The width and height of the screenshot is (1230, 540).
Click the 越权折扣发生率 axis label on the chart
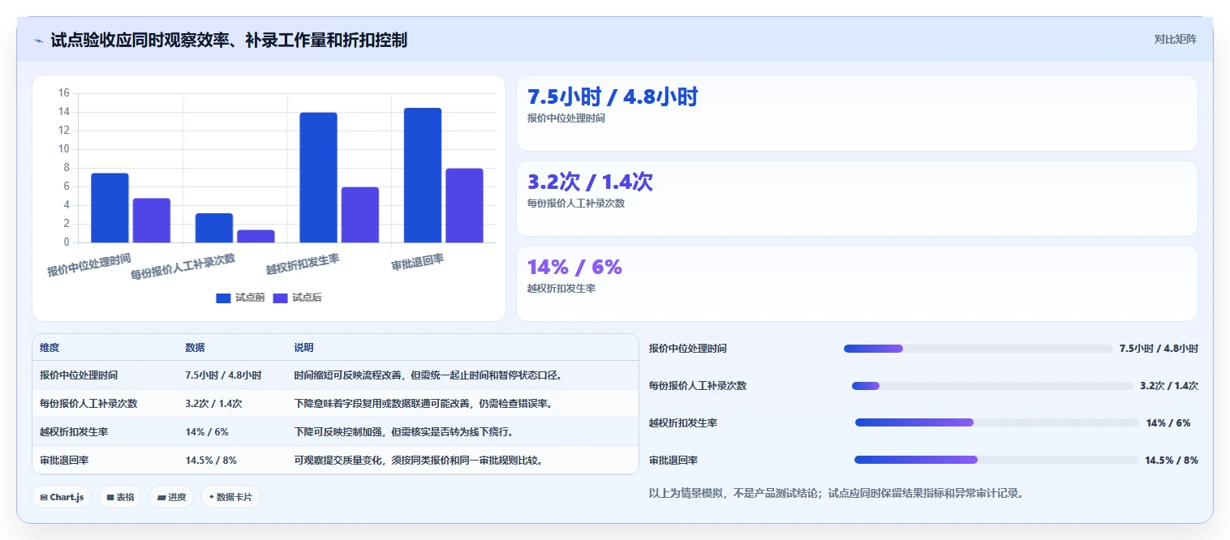(x=303, y=264)
